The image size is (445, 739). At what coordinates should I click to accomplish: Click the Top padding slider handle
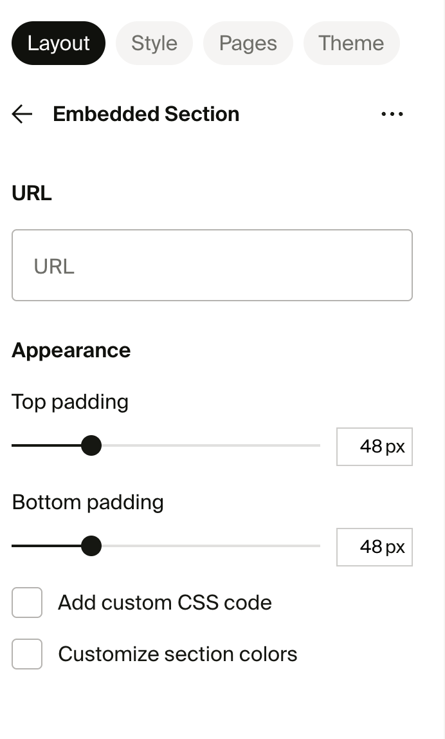pyautogui.click(x=92, y=445)
